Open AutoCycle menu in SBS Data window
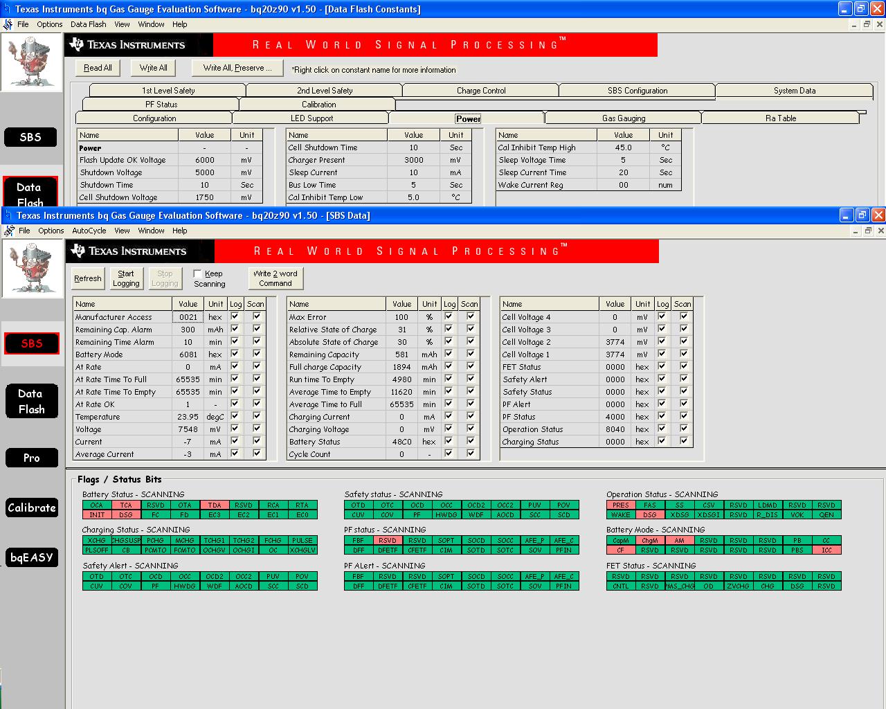886x709 pixels. pyautogui.click(x=89, y=231)
